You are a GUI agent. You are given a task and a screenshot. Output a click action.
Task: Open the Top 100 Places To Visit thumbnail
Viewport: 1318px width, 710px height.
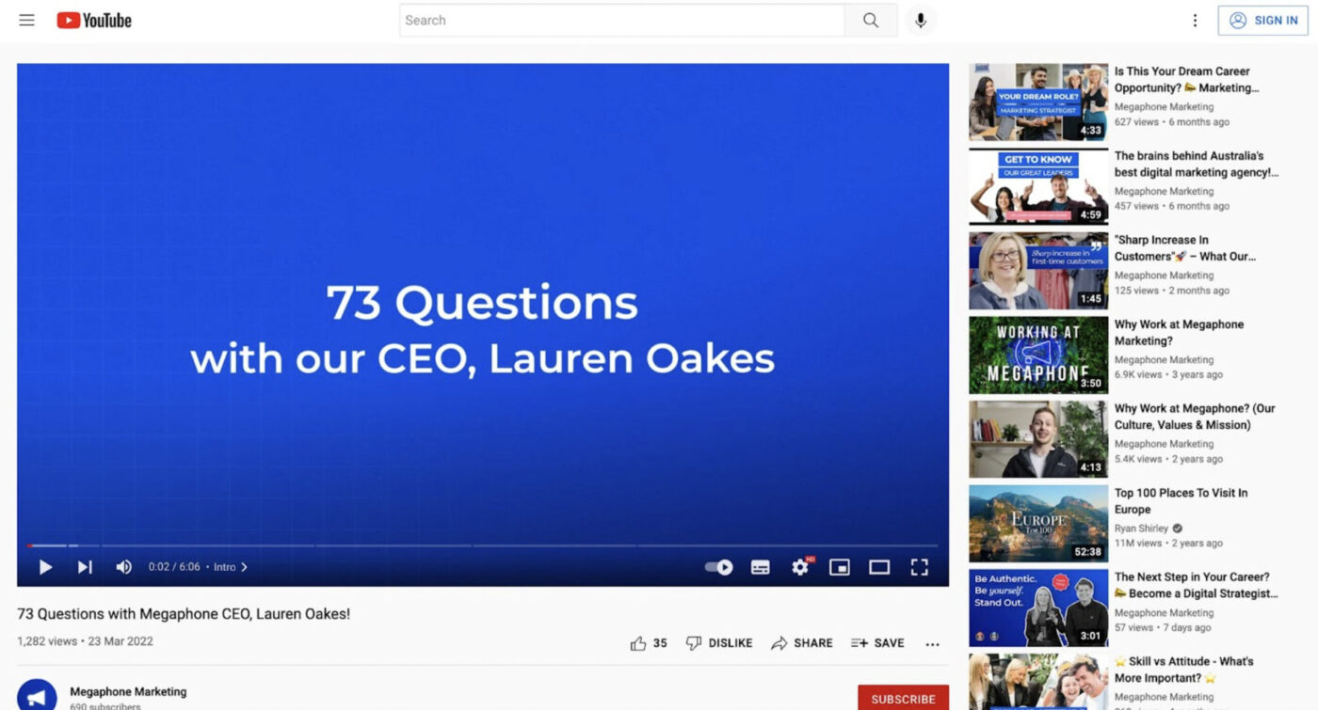[1037, 523]
